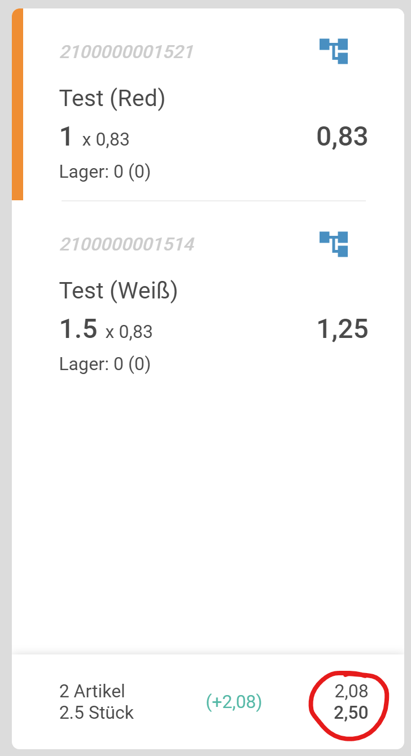This screenshot has height=756, width=411.
Task: Click the 2.5 Stück summary label
Action: tap(97, 713)
